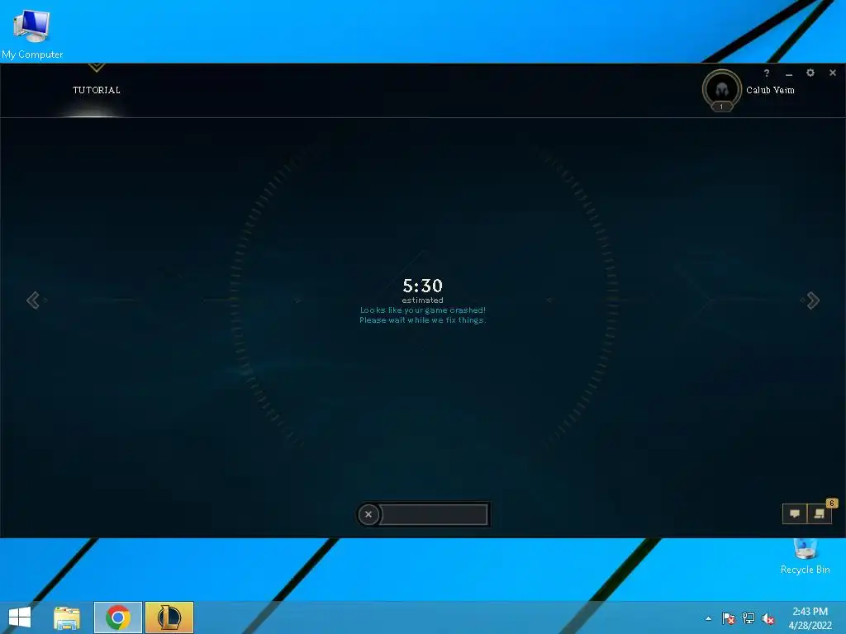
Task: Click the Calub Veim summoner name
Action: pos(770,90)
